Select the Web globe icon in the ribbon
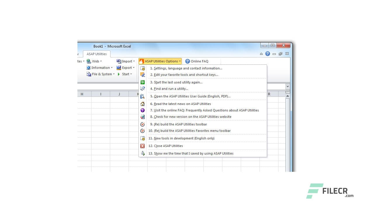 coord(89,61)
